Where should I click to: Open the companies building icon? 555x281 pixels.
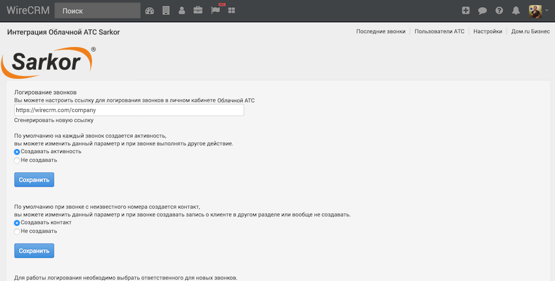pos(166,10)
